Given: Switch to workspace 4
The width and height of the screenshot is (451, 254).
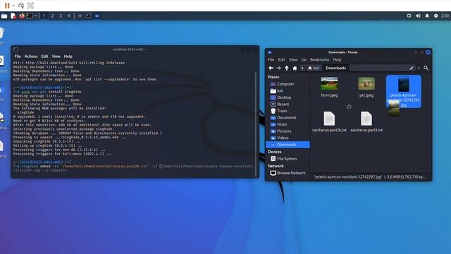Looking at the screenshot, I should pyautogui.click(x=69, y=16).
